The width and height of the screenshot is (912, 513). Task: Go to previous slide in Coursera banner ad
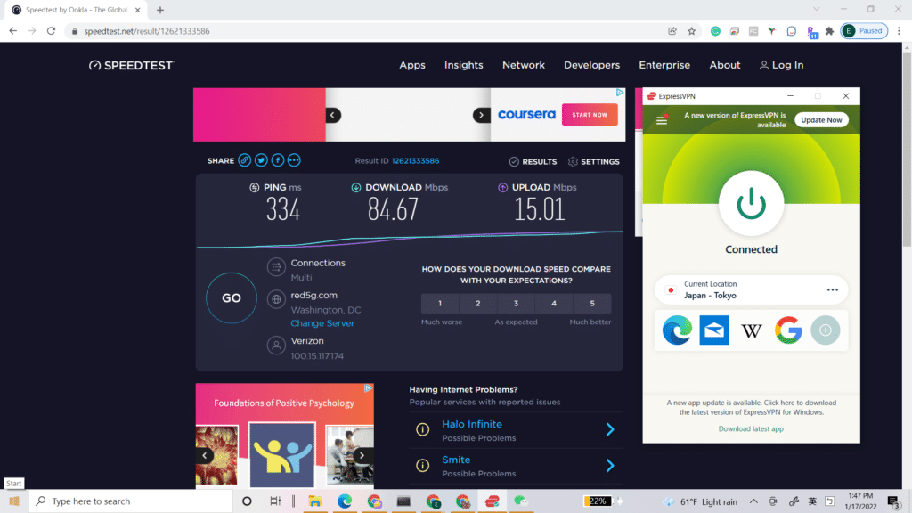[x=333, y=115]
